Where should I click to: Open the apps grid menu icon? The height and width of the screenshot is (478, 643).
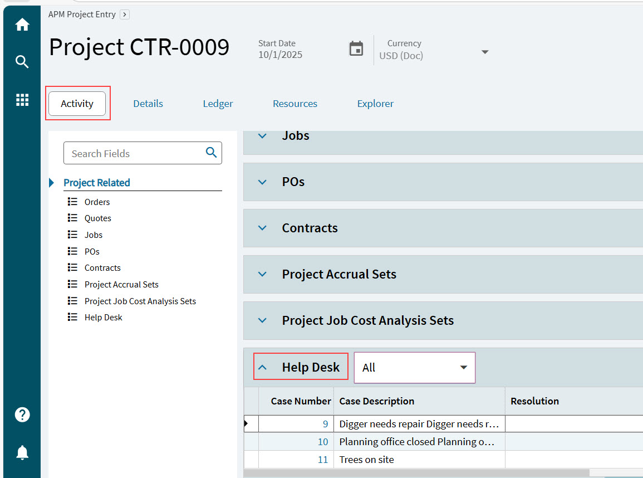(22, 100)
